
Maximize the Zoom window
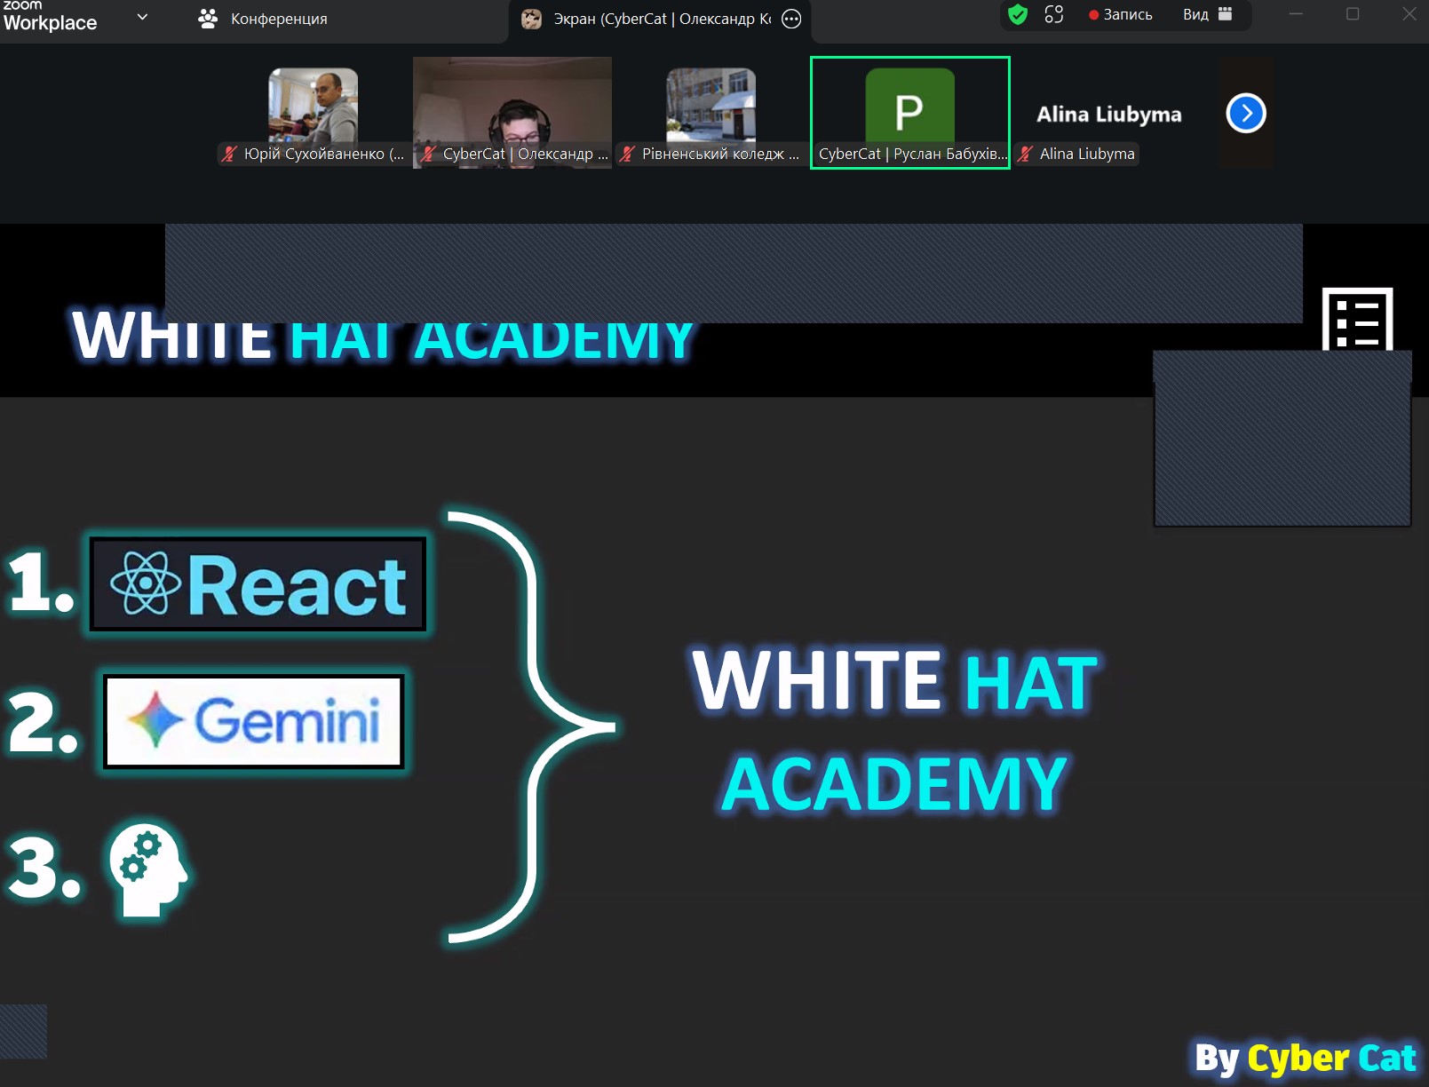click(x=1353, y=14)
